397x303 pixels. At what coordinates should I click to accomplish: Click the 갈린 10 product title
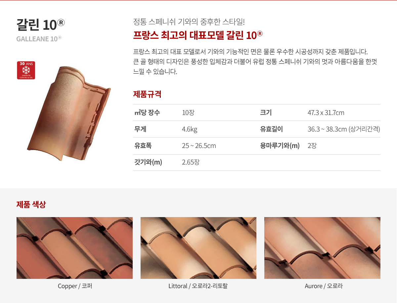(x=40, y=24)
